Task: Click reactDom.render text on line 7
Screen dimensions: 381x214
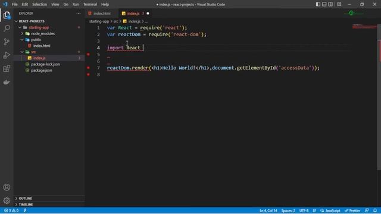Action: click(128, 68)
